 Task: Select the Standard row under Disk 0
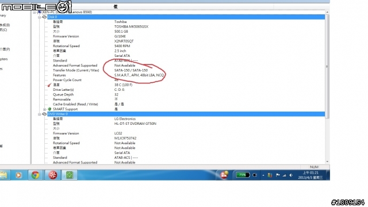point(60,60)
